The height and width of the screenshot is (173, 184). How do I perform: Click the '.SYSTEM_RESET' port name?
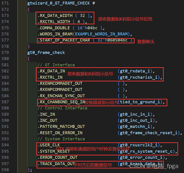pyautogui.click(x=54, y=151)
